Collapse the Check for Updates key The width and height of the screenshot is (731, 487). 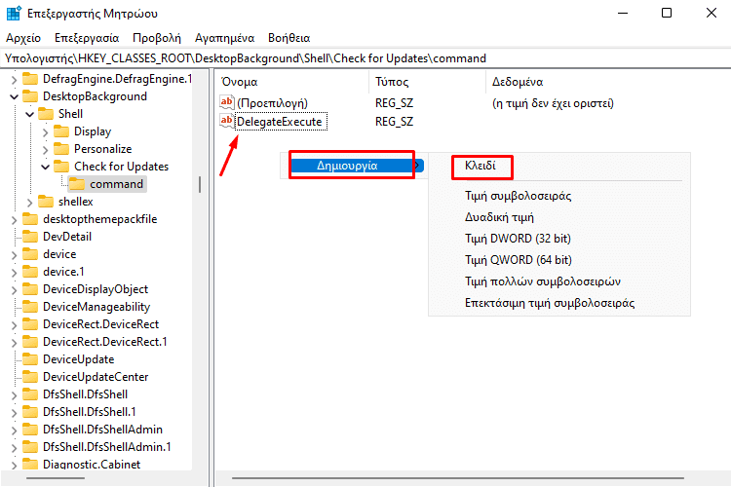tap(45, 168)
